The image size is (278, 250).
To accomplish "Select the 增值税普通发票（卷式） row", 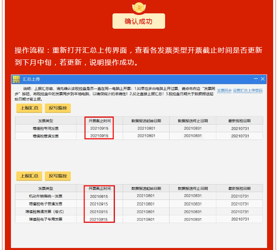I will pyautogui.click(x=45, y=212).
